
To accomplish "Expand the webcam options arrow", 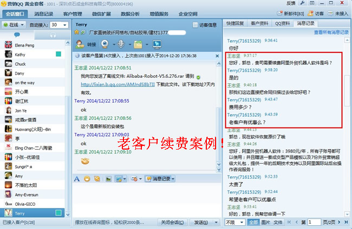I will 114,44.
